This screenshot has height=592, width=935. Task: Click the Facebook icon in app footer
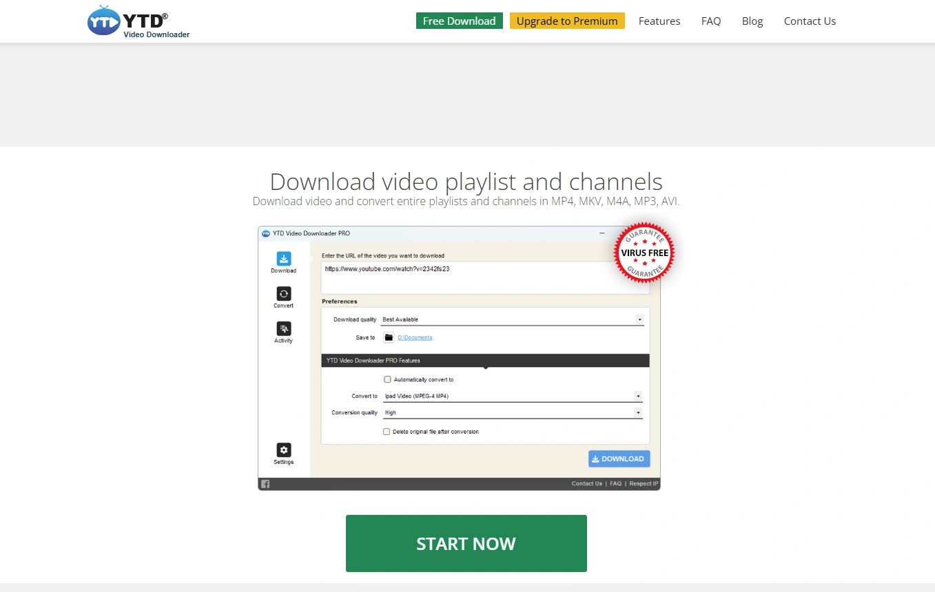pos(265,484)
